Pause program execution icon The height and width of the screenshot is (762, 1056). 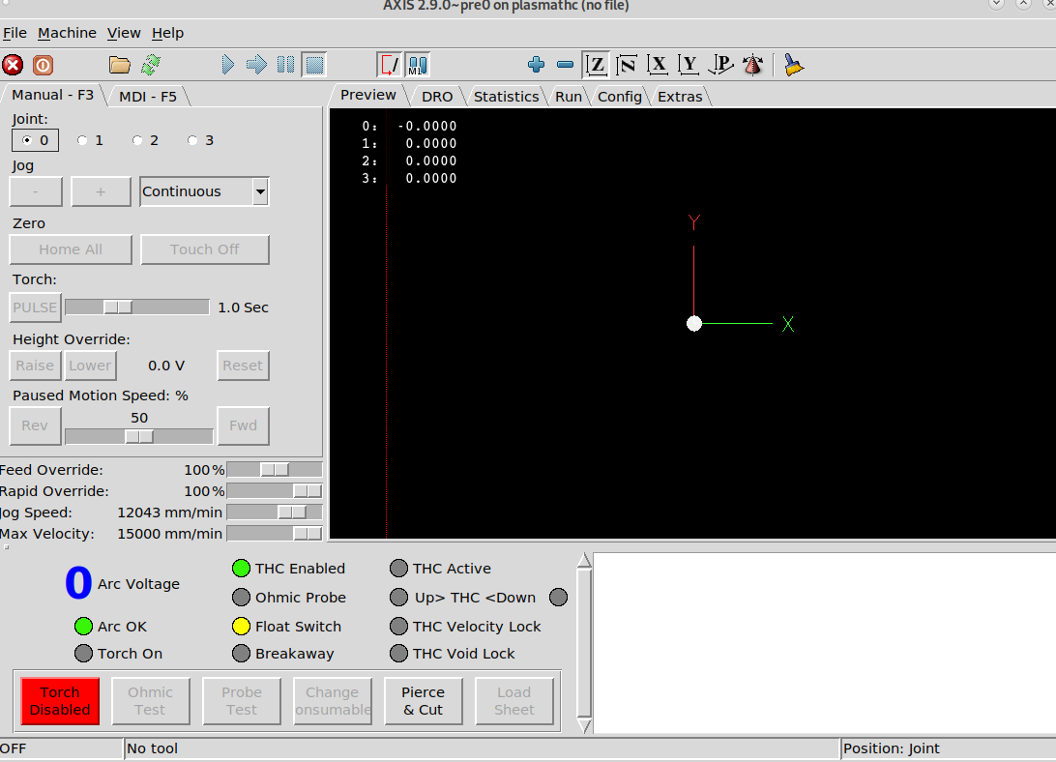click(x=285, y=66)
